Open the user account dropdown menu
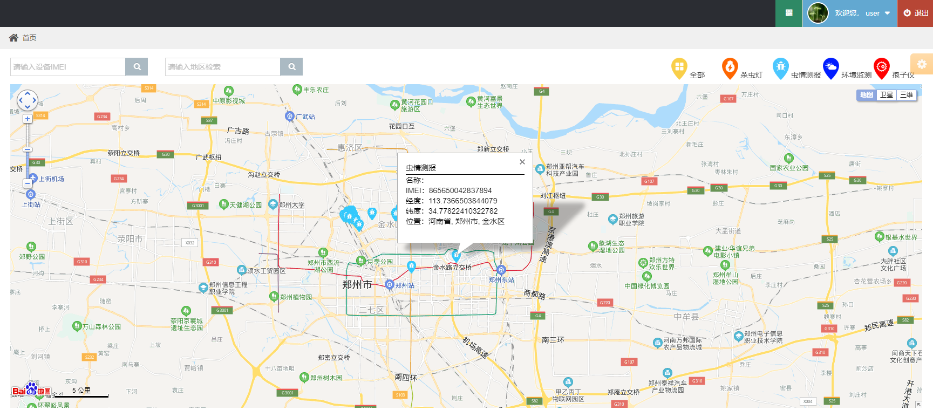The image size is (933, 410). (x=849, y=13)
